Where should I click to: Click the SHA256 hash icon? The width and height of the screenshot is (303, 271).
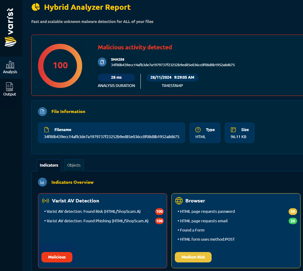tap(102, 62)
